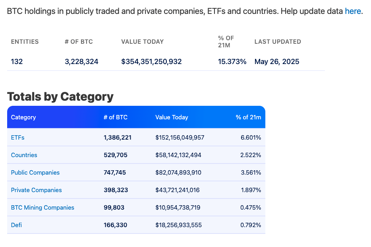Click the 'Totals by Category' heading
The image size is (371, 247).
pos(60,97)
